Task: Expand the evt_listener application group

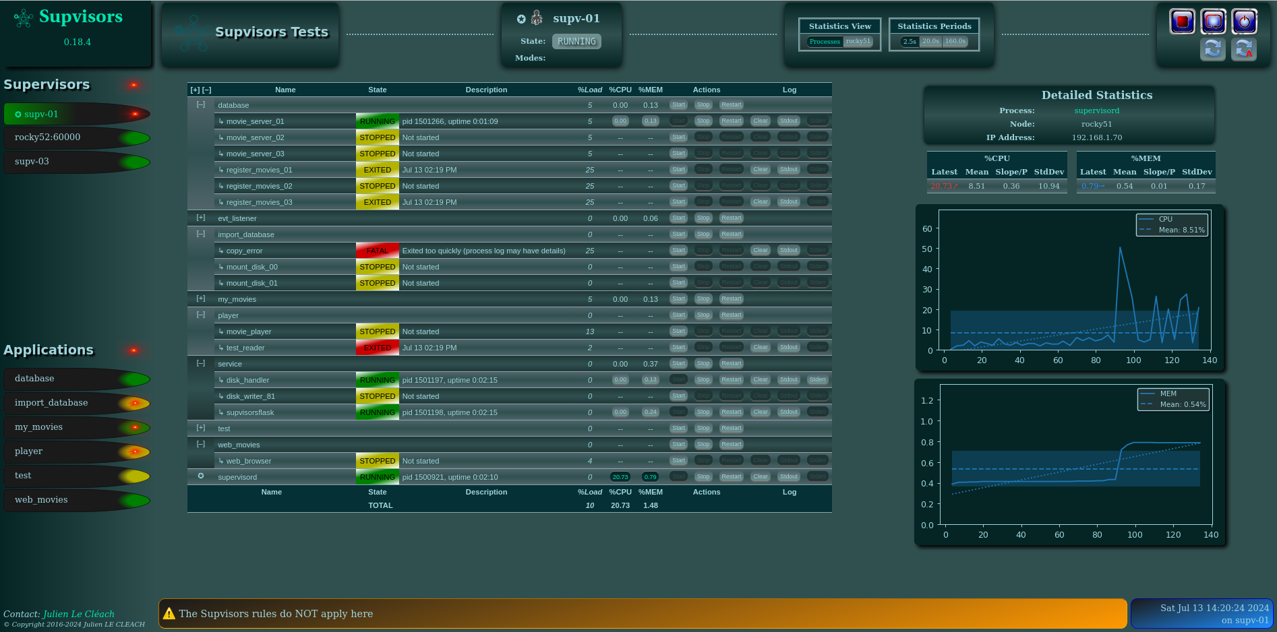Action: [200, 218]
